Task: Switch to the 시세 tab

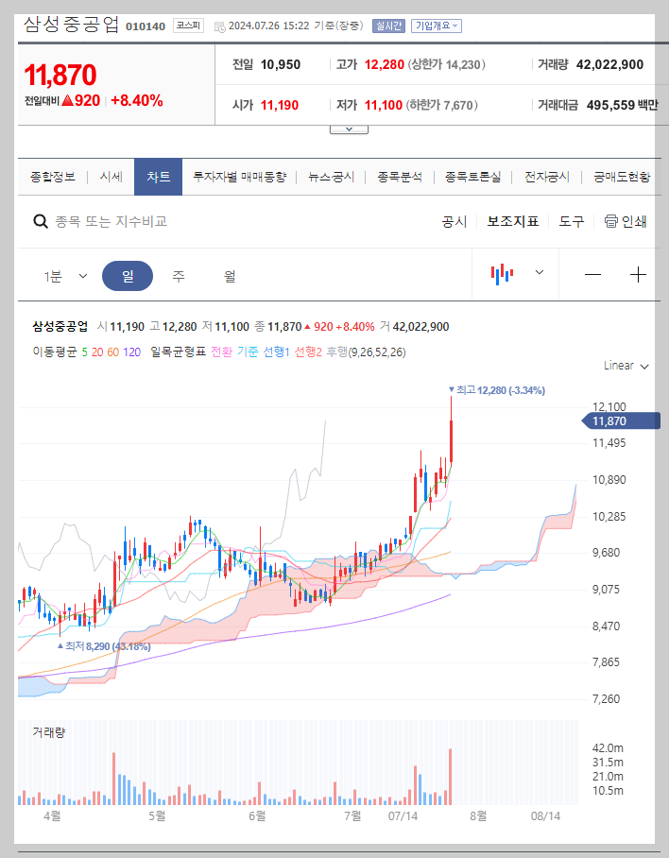Action: coord(111,177)
